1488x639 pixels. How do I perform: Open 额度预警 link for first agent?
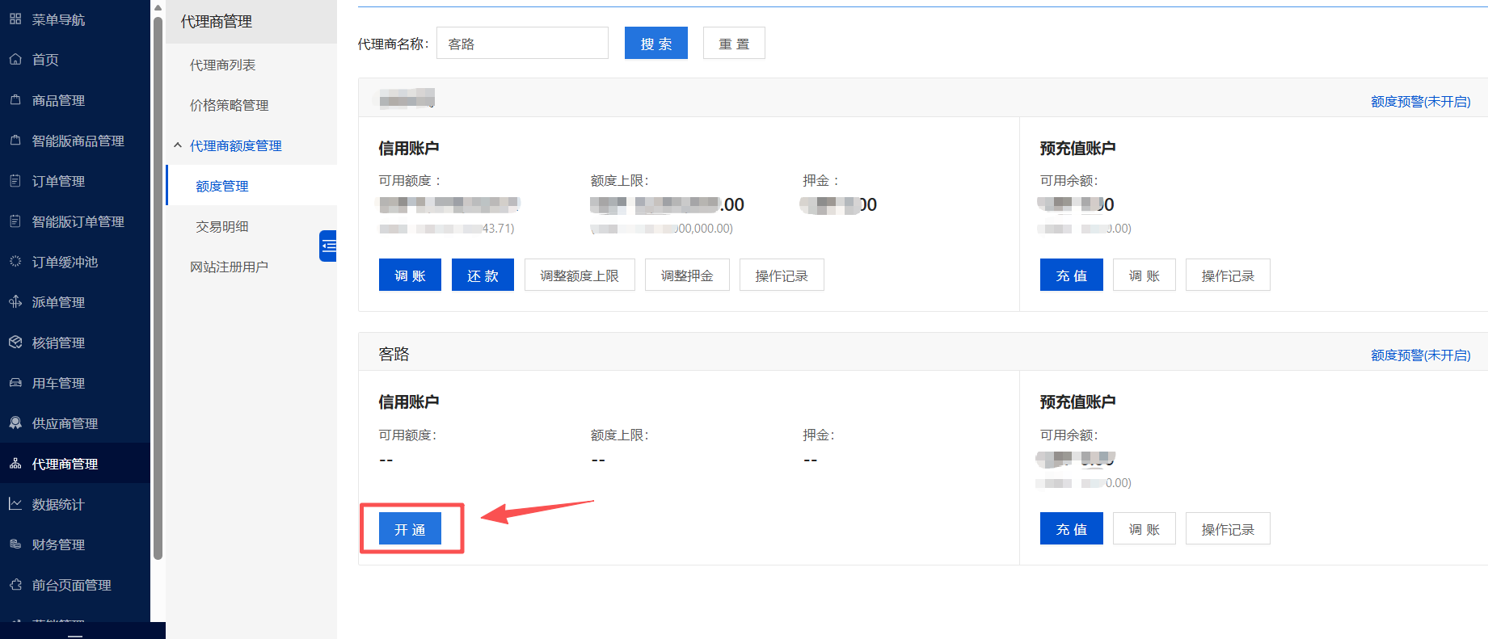click(x=1421, y=101)
